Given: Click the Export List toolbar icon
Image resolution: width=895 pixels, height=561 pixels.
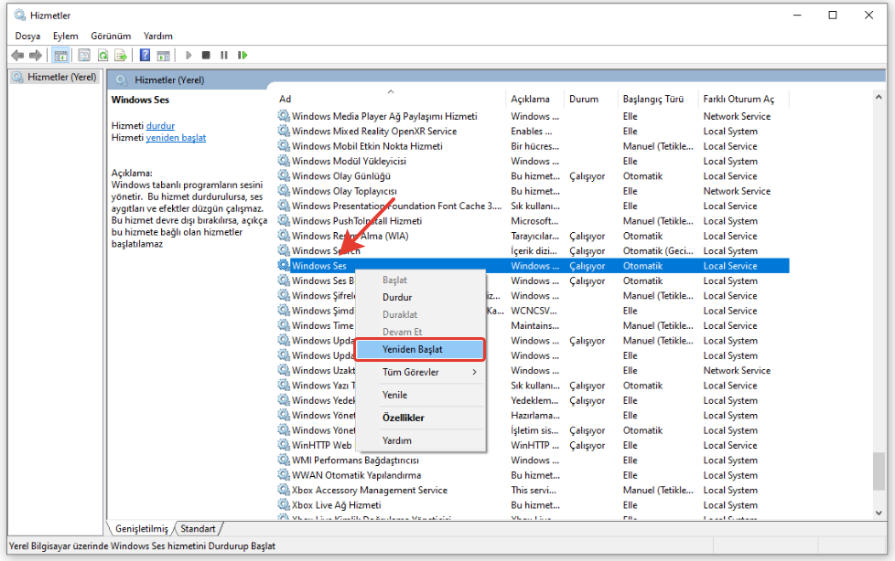Looking at the screenshot, I should coord(121,56).
